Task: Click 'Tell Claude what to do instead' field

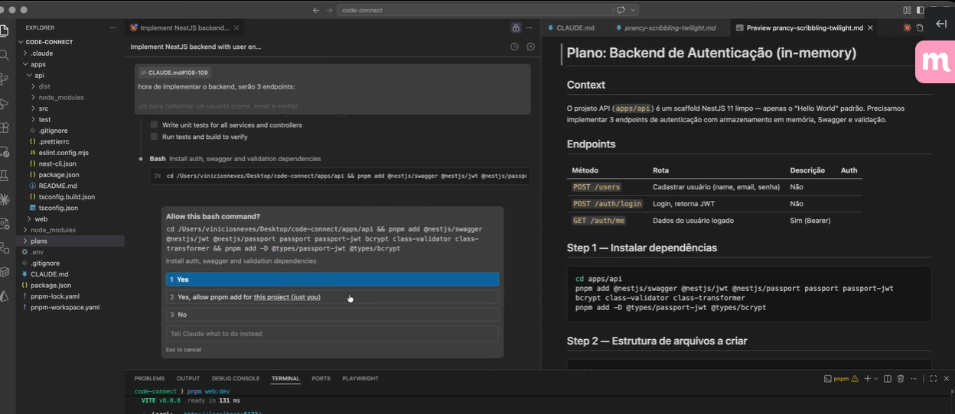Action: (332, 334)
